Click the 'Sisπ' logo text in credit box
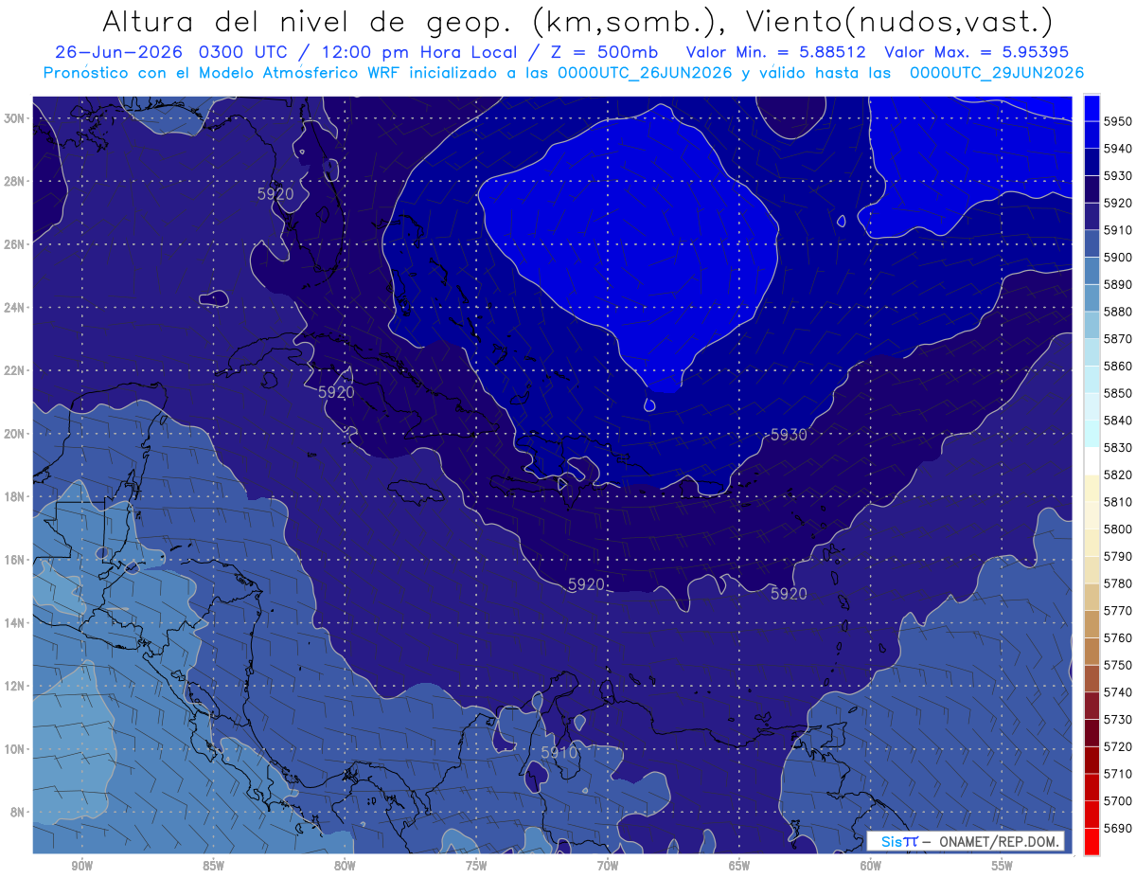The image size is (1136, 878). pos(898,841)
